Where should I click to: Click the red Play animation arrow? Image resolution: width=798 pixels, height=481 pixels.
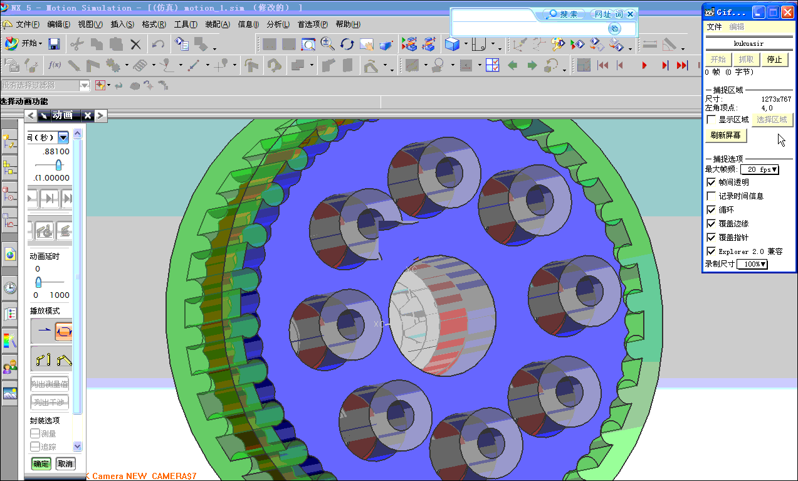(x=644, y=65)
